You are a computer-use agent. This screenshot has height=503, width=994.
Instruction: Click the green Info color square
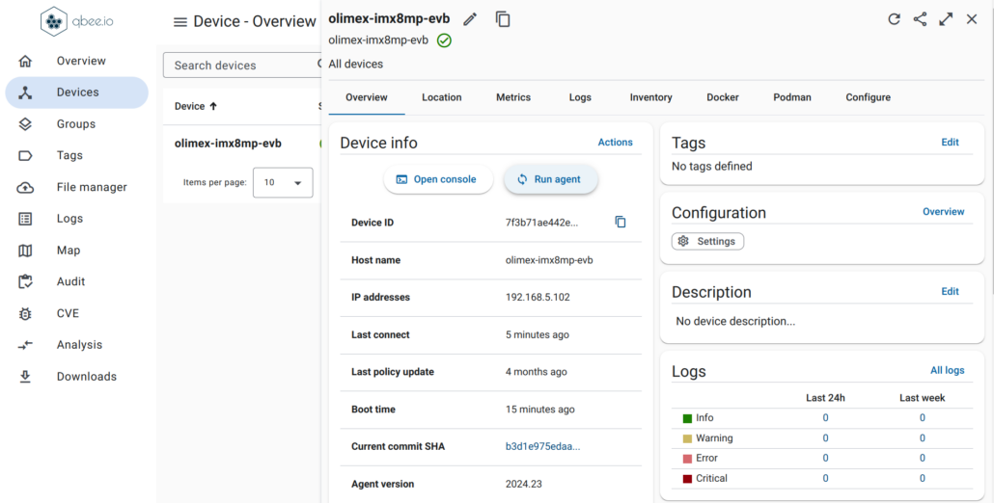click(687, 418)
